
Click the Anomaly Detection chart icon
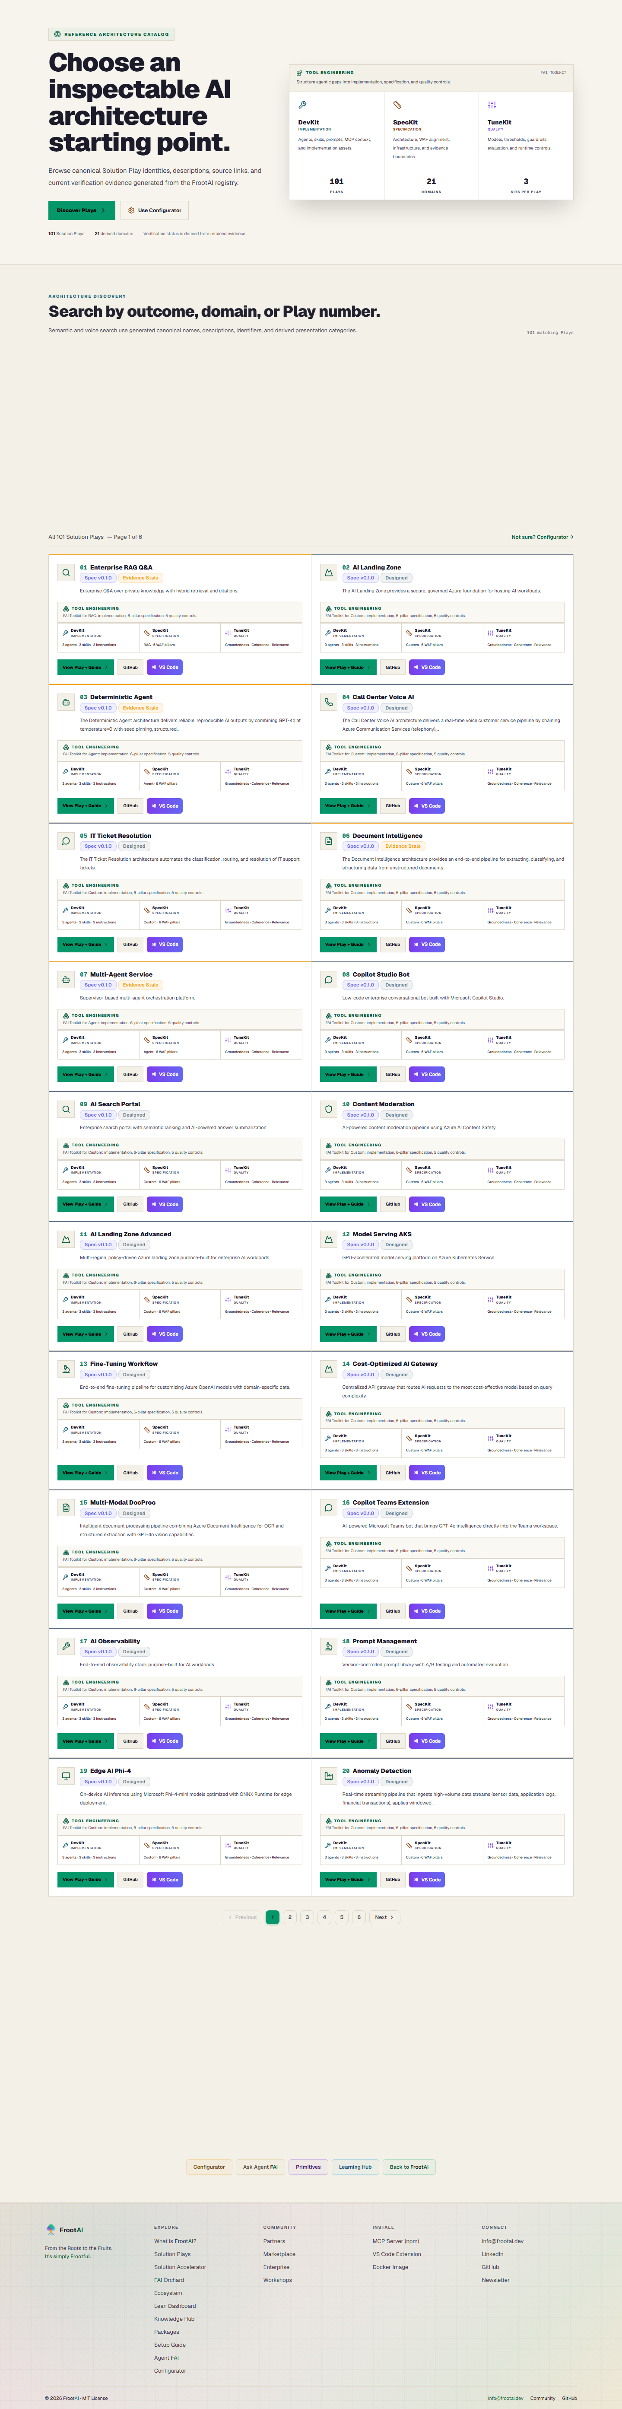(x=328, y=1776)
